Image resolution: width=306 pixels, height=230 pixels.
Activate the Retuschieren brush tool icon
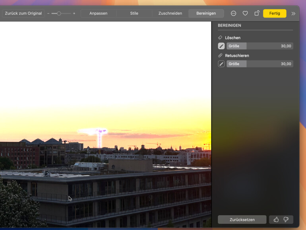[x=221, y=64]
